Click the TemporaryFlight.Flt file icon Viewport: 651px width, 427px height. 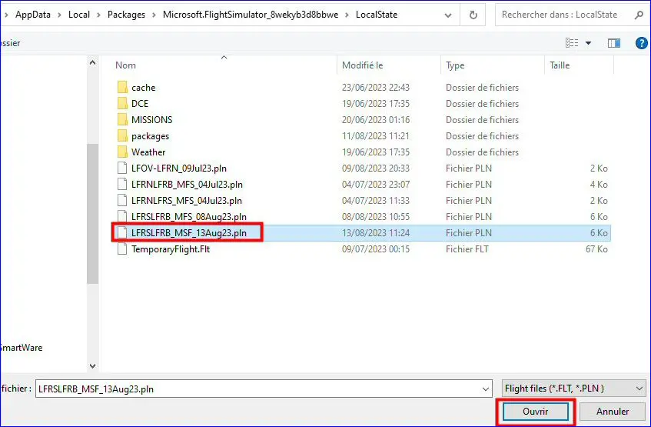(x=122, y=249)
